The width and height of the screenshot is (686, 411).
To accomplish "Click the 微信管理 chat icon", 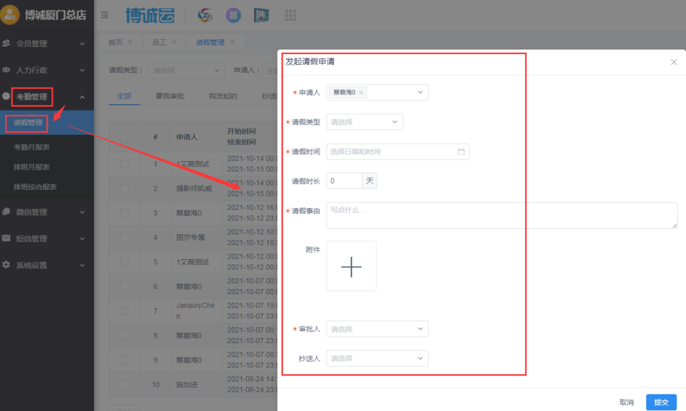I will coord(6,212).
